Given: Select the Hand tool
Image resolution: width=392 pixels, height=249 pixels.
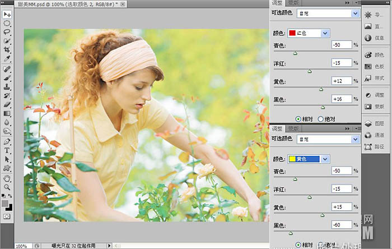Looking at the screenshot, I should coord(7,178).
